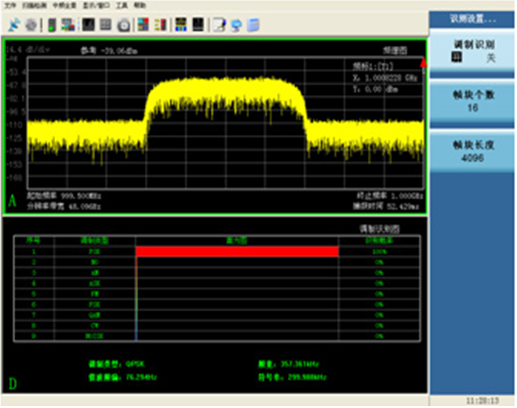Click the blue network computer toolbar icon
Viewport: 517px width, 408px height.
[236, 25]
